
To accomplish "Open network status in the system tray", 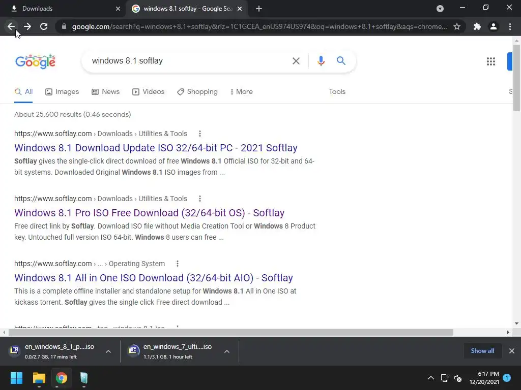I will click(x=445, y=378).
